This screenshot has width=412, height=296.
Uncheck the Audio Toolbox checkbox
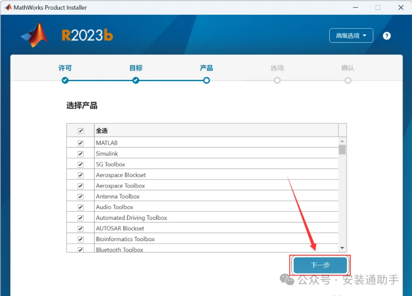[81, 207]
